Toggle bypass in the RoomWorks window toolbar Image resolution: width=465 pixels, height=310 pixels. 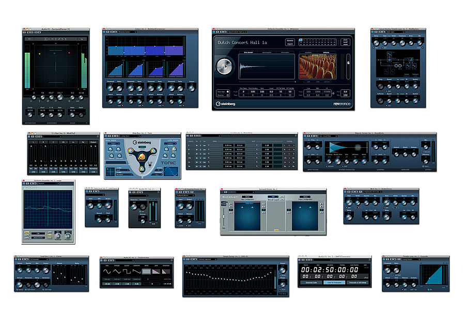tap(305, 136)
